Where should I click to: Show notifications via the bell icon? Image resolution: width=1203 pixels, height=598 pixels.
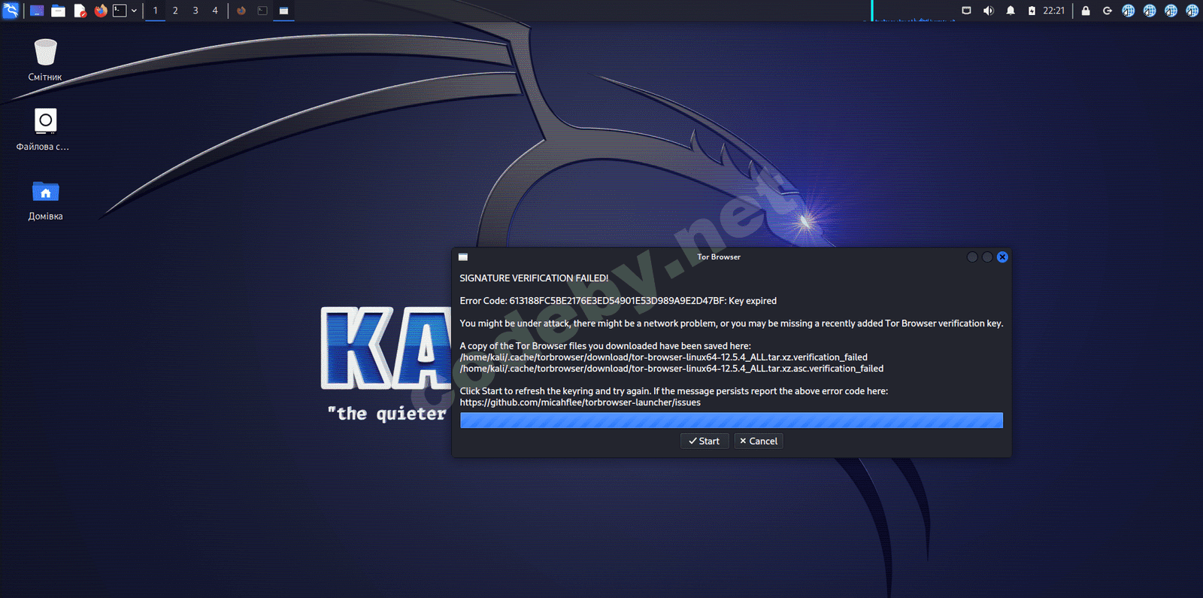pos(1011,11)
